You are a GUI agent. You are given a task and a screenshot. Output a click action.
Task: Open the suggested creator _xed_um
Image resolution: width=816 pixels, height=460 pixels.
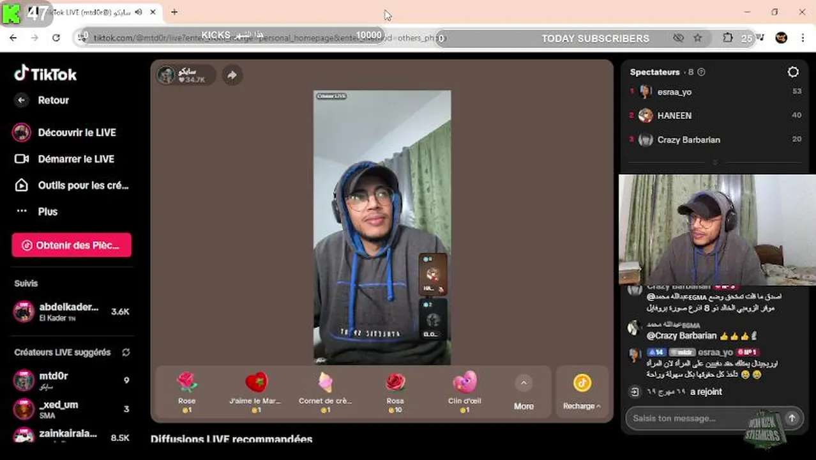(x=72, y=409)
